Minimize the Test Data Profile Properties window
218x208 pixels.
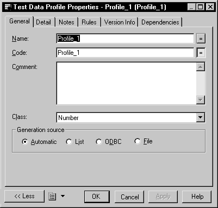tap(191, 7)
